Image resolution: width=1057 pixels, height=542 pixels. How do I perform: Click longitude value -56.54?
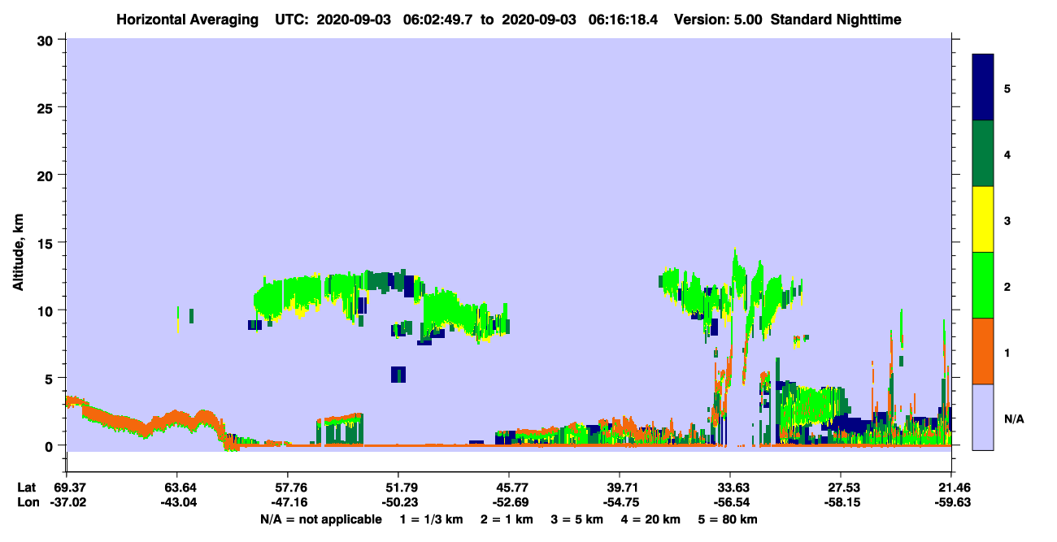[730, 502]
